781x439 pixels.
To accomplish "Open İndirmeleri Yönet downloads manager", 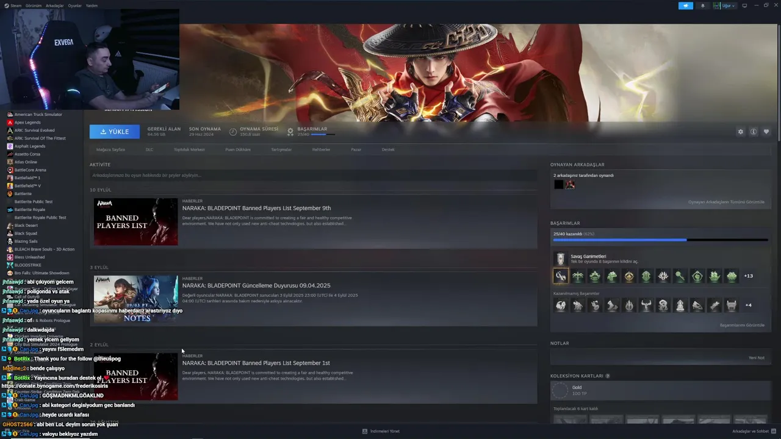I will pyautogui.click(x=381, y=431).
